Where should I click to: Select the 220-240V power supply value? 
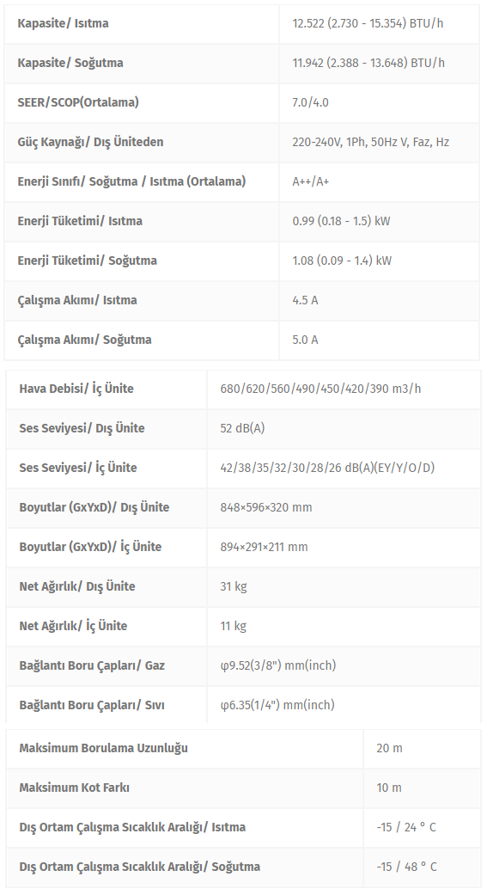[x=371, y=142]
